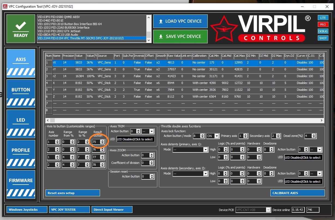
Task: Click the Calibration column header
Action: (200, 56)
